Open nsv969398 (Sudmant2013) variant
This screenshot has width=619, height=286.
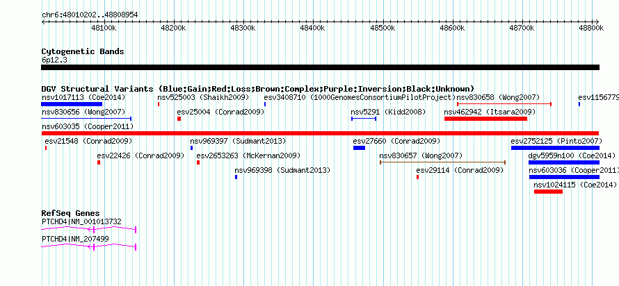coord(282,170)
